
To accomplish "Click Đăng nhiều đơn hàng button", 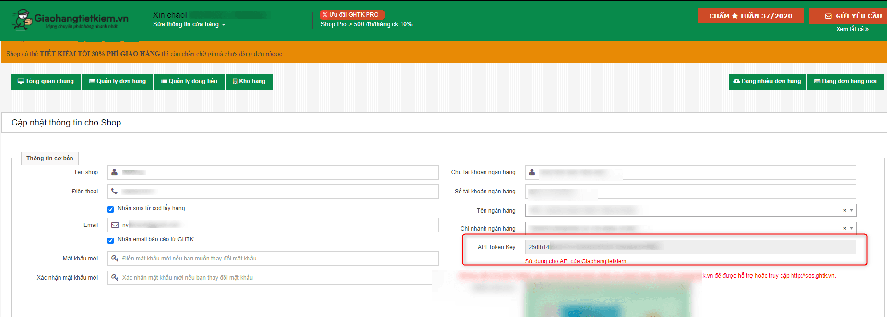I will pyautogui.click(x=768, y=81).
